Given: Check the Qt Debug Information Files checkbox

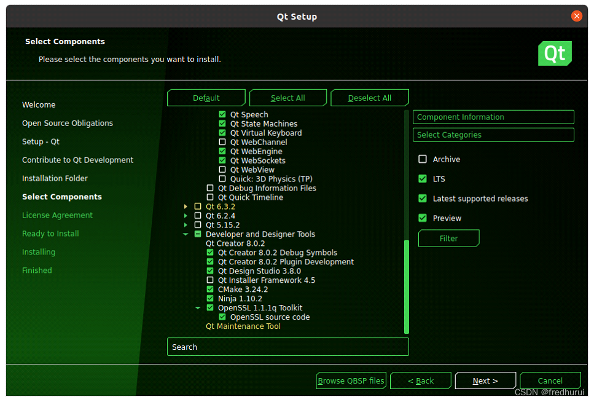Looking at the screenshot, I should click(x=210, y=187).
